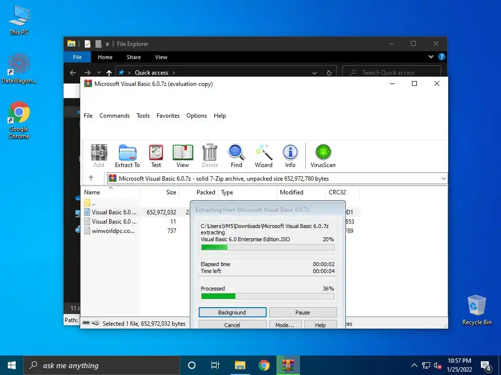Image resolution: width=501 pixels, height=375 pixels.
Task: Select the parent folder '..' entry
Action: click(x=90, y=203)
